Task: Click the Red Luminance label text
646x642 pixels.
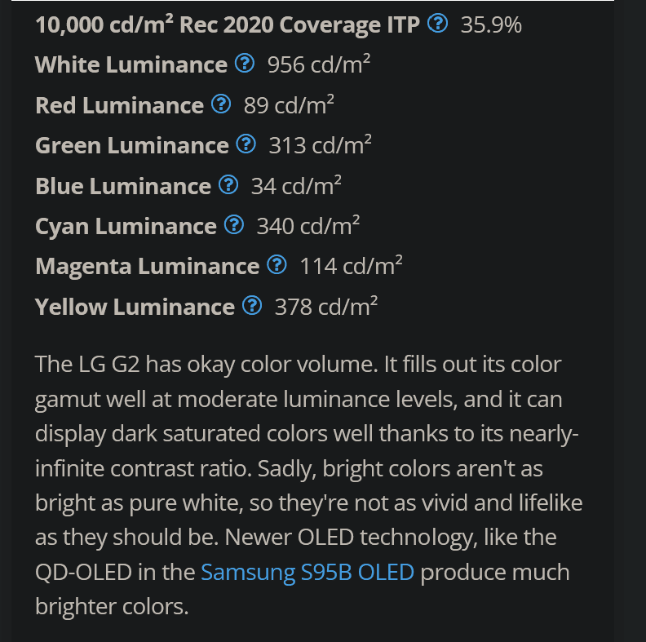Action: 119,105
